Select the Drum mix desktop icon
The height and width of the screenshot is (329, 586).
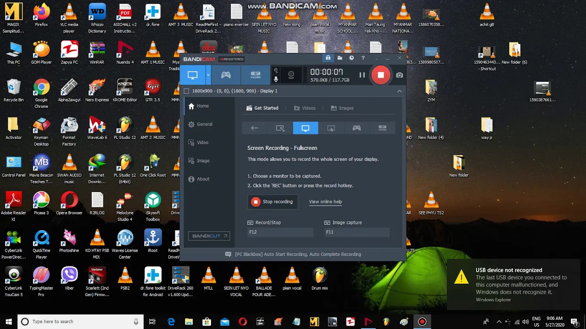click(320, 279)
